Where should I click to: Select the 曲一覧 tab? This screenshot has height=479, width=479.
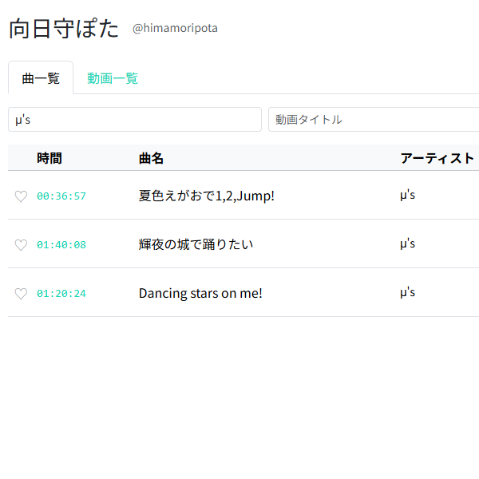coord(41,78)
